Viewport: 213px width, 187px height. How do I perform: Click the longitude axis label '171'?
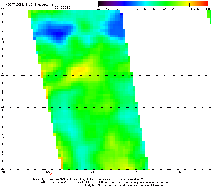(x=92, y=172)
